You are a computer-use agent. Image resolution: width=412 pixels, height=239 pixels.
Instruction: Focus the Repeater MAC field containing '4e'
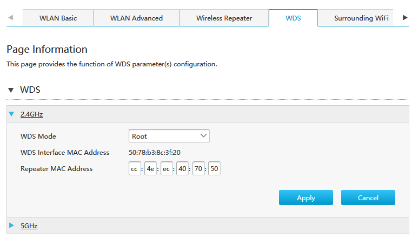tap(150, 168)
